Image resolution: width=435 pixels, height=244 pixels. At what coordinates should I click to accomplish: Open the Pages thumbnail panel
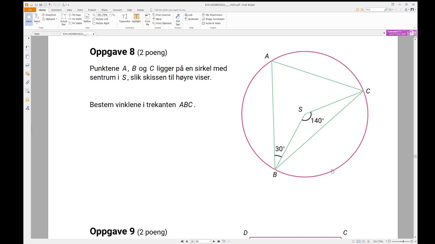pos(28,57)
